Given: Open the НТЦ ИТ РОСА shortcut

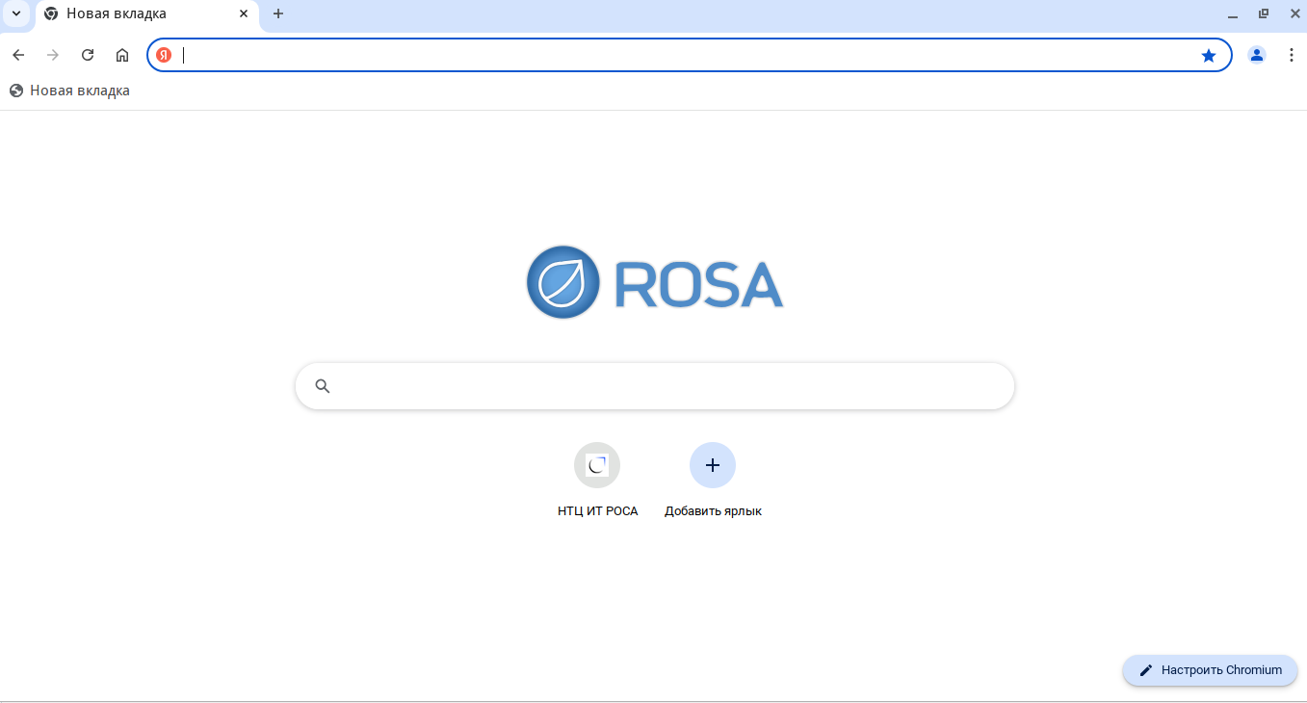Looking at the screenshot, I should (x=597, y=481).
